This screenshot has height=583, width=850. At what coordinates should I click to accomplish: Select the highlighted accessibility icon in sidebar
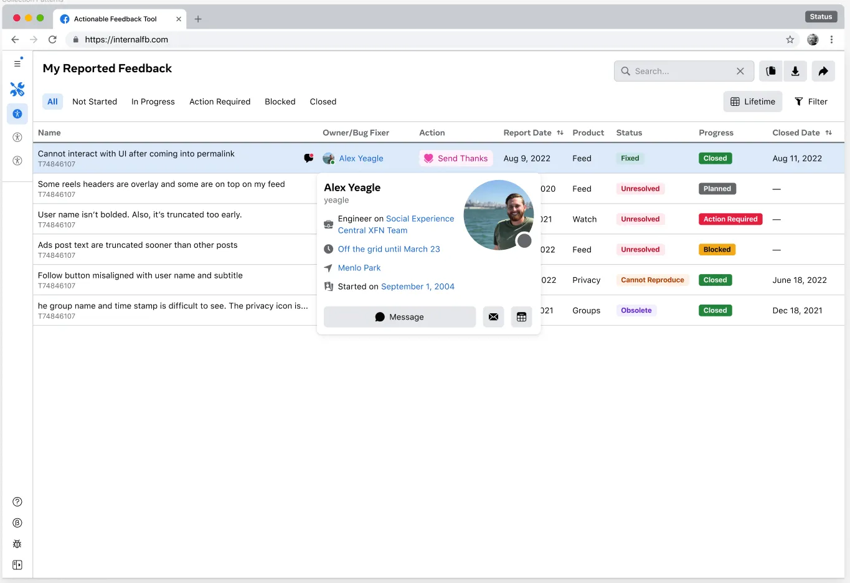pyautogui.click(x=17, y=114)
